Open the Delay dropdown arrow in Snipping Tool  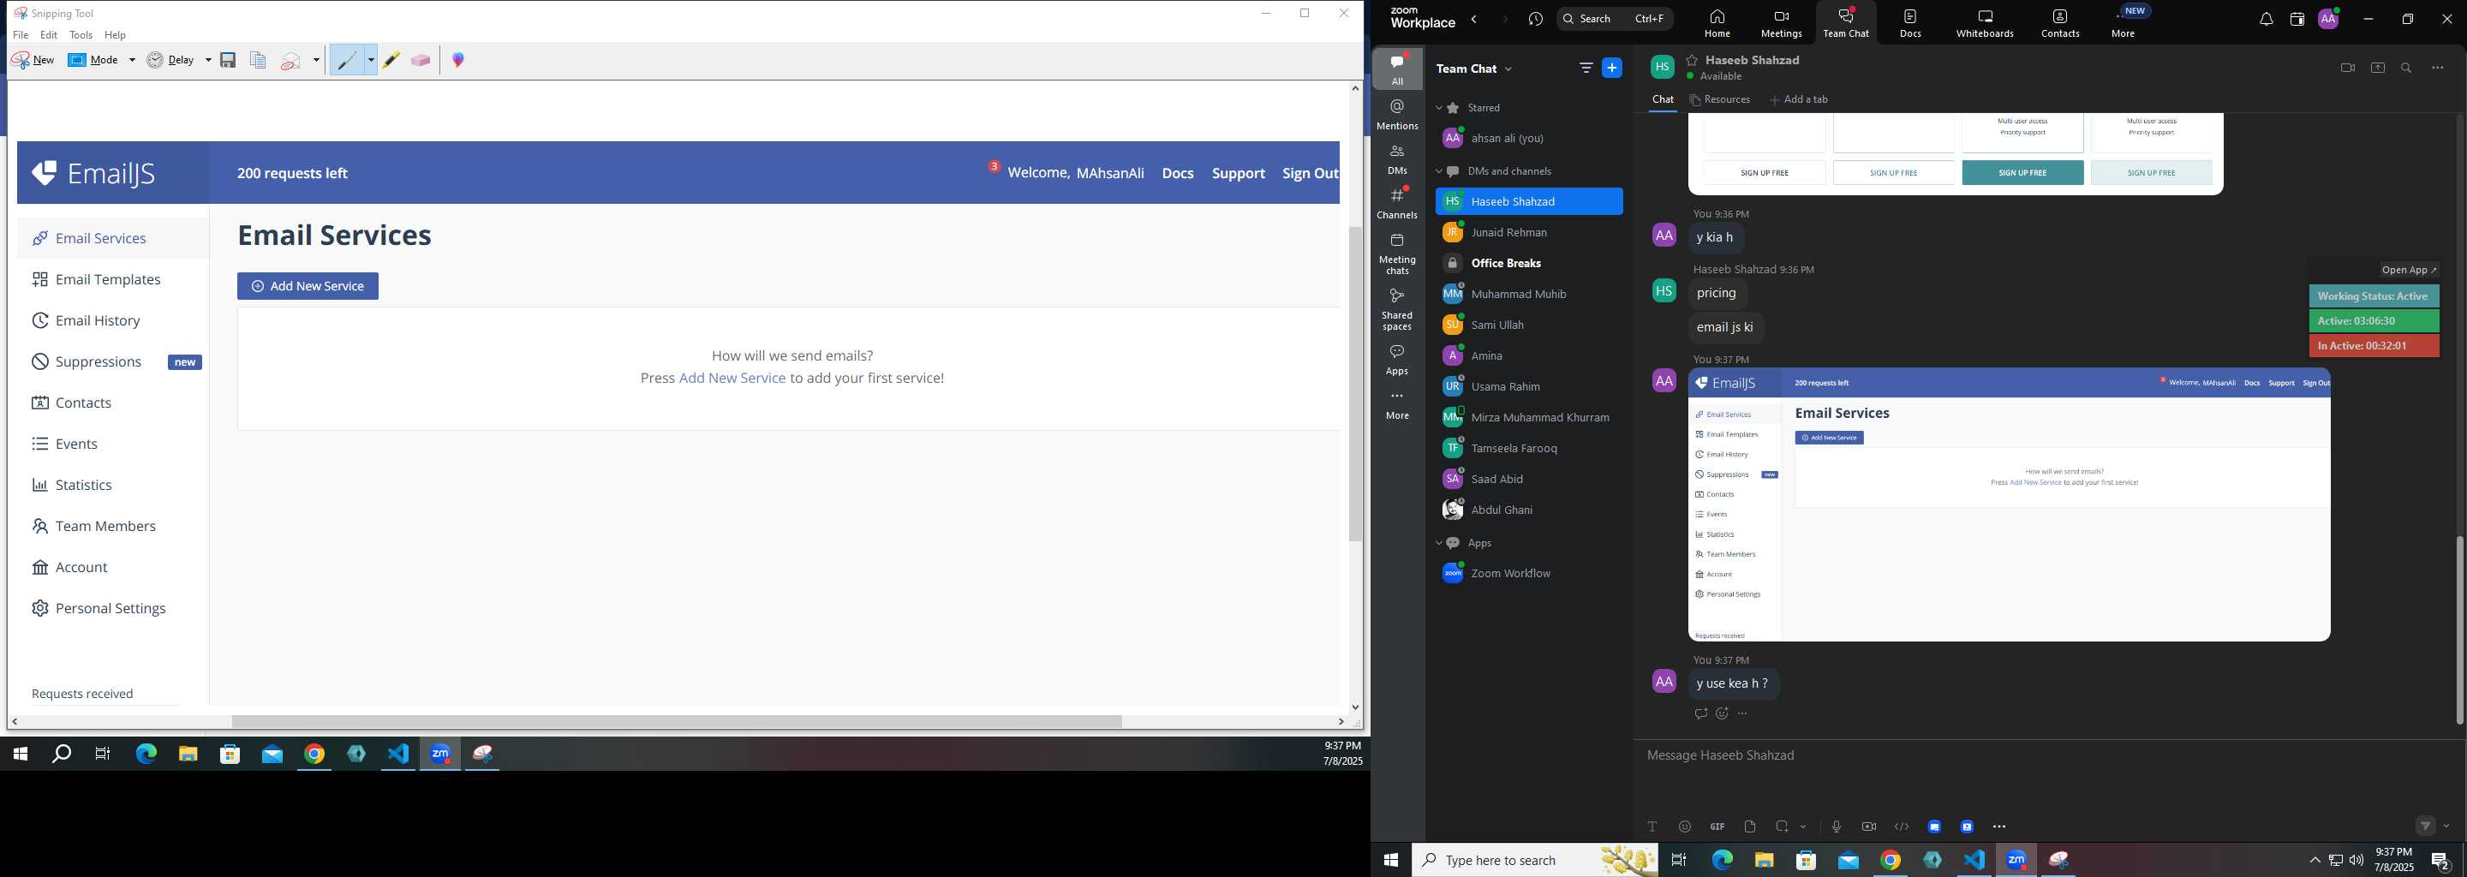coord(208,60)
